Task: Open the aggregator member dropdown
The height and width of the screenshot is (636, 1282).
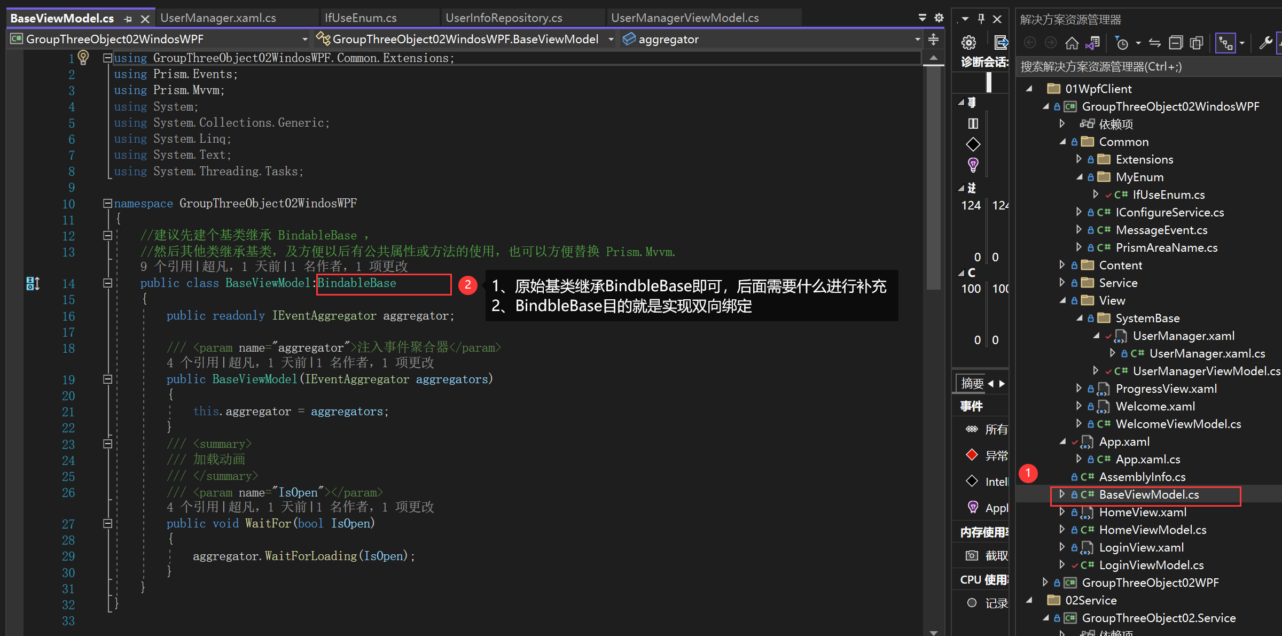Action: pos(917,39)
